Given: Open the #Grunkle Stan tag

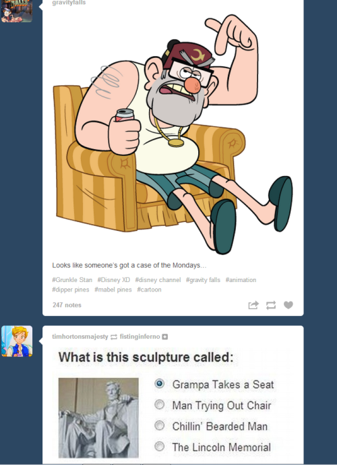Looking at the screenshot, I should click(72, 280).
